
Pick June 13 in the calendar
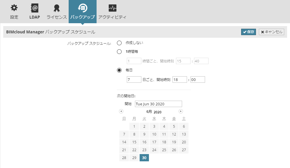(x=184, y=134)
